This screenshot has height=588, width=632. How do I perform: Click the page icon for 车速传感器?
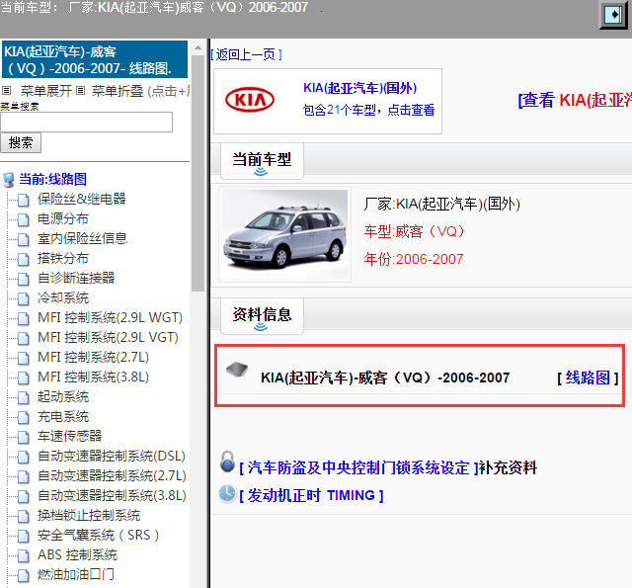(x=24, y=437)
